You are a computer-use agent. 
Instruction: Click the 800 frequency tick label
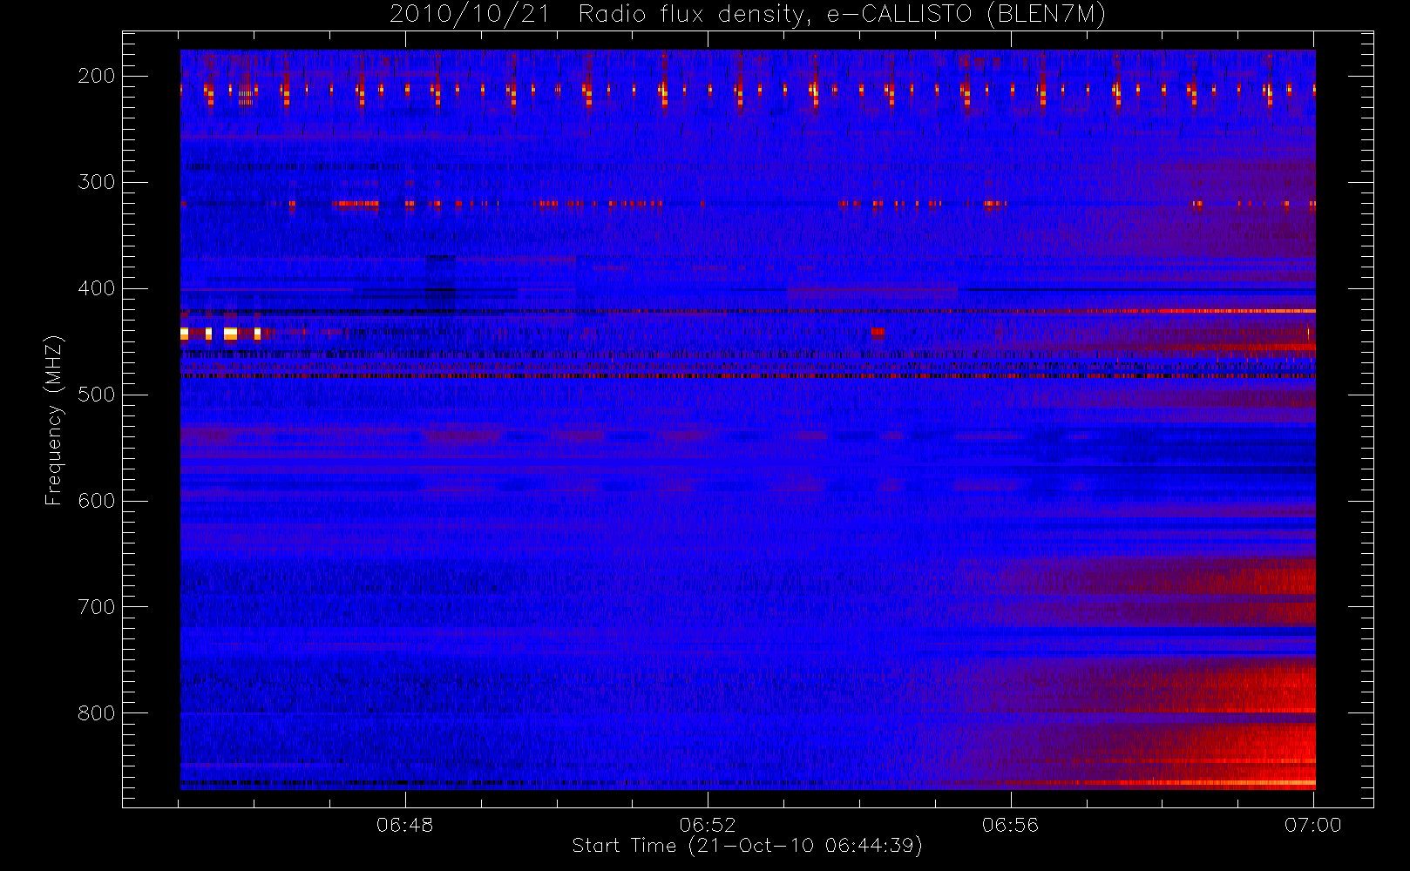[x=97, y=713]
